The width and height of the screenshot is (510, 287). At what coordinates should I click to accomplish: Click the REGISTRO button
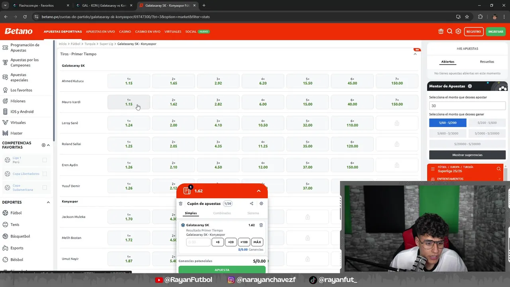[474, 31]
